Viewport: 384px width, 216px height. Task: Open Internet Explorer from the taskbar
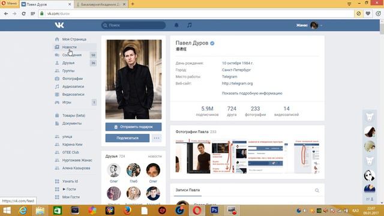click(23, 210)
